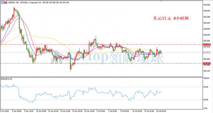Click the 108.205 price axis label
The width and height of the screenshot is (213, 113).
[207, 35]
